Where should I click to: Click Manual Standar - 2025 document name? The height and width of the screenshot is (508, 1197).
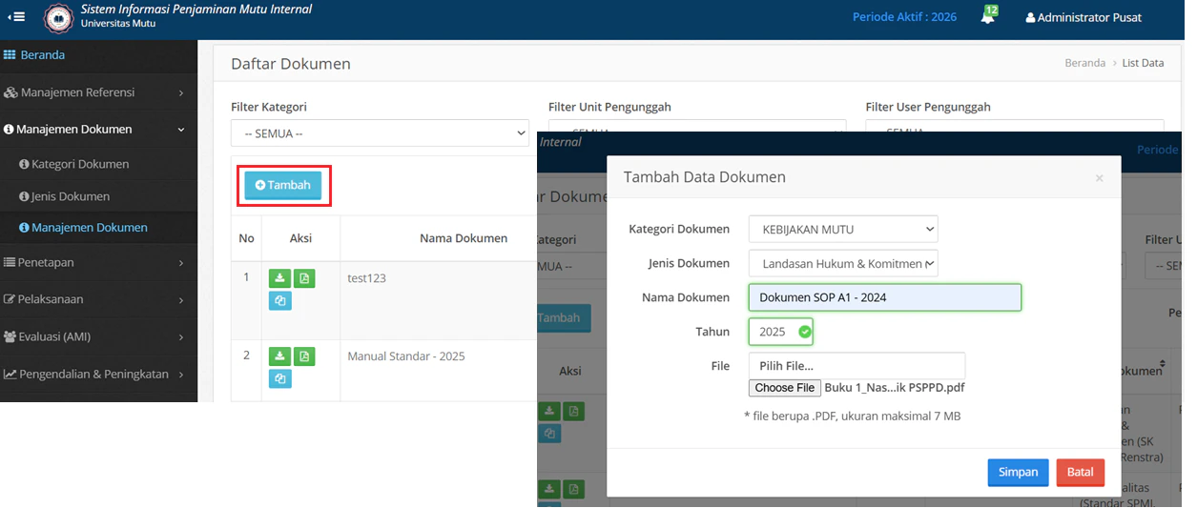click(406, 356)
